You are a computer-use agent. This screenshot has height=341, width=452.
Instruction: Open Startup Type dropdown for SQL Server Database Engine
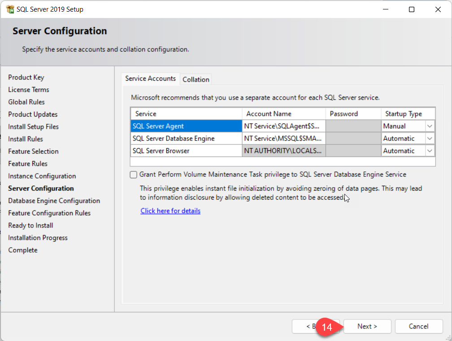(x=430, y=139)
